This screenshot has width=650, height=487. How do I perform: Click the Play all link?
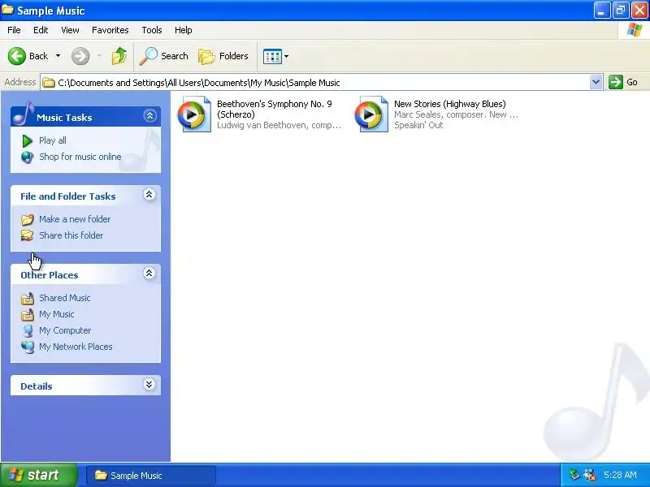pyautogui.click(x=53, y=140)
